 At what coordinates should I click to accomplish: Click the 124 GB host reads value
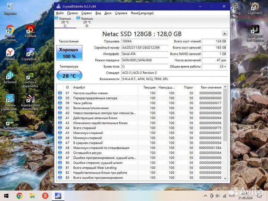click(x=215, y=41)
